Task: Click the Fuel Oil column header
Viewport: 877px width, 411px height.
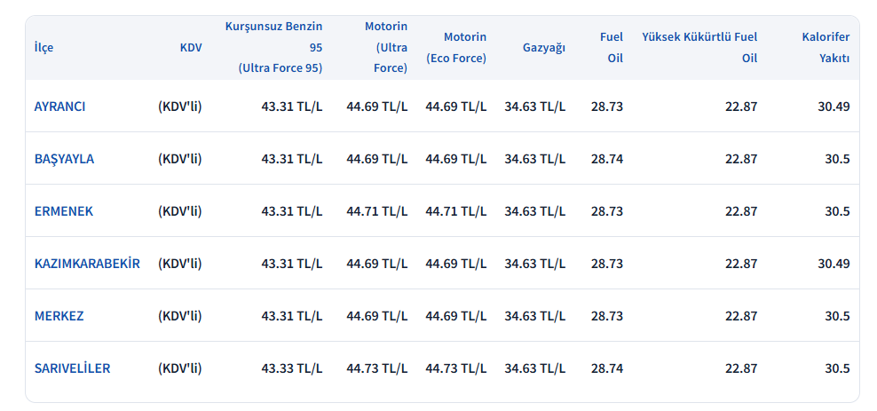Action: pos(612,48)
